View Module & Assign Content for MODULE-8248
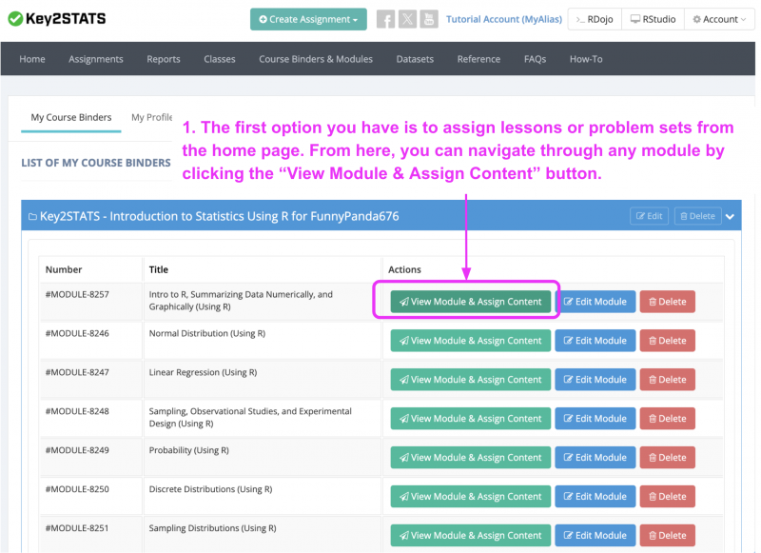 pyautogui.click(x=470, y=419)
